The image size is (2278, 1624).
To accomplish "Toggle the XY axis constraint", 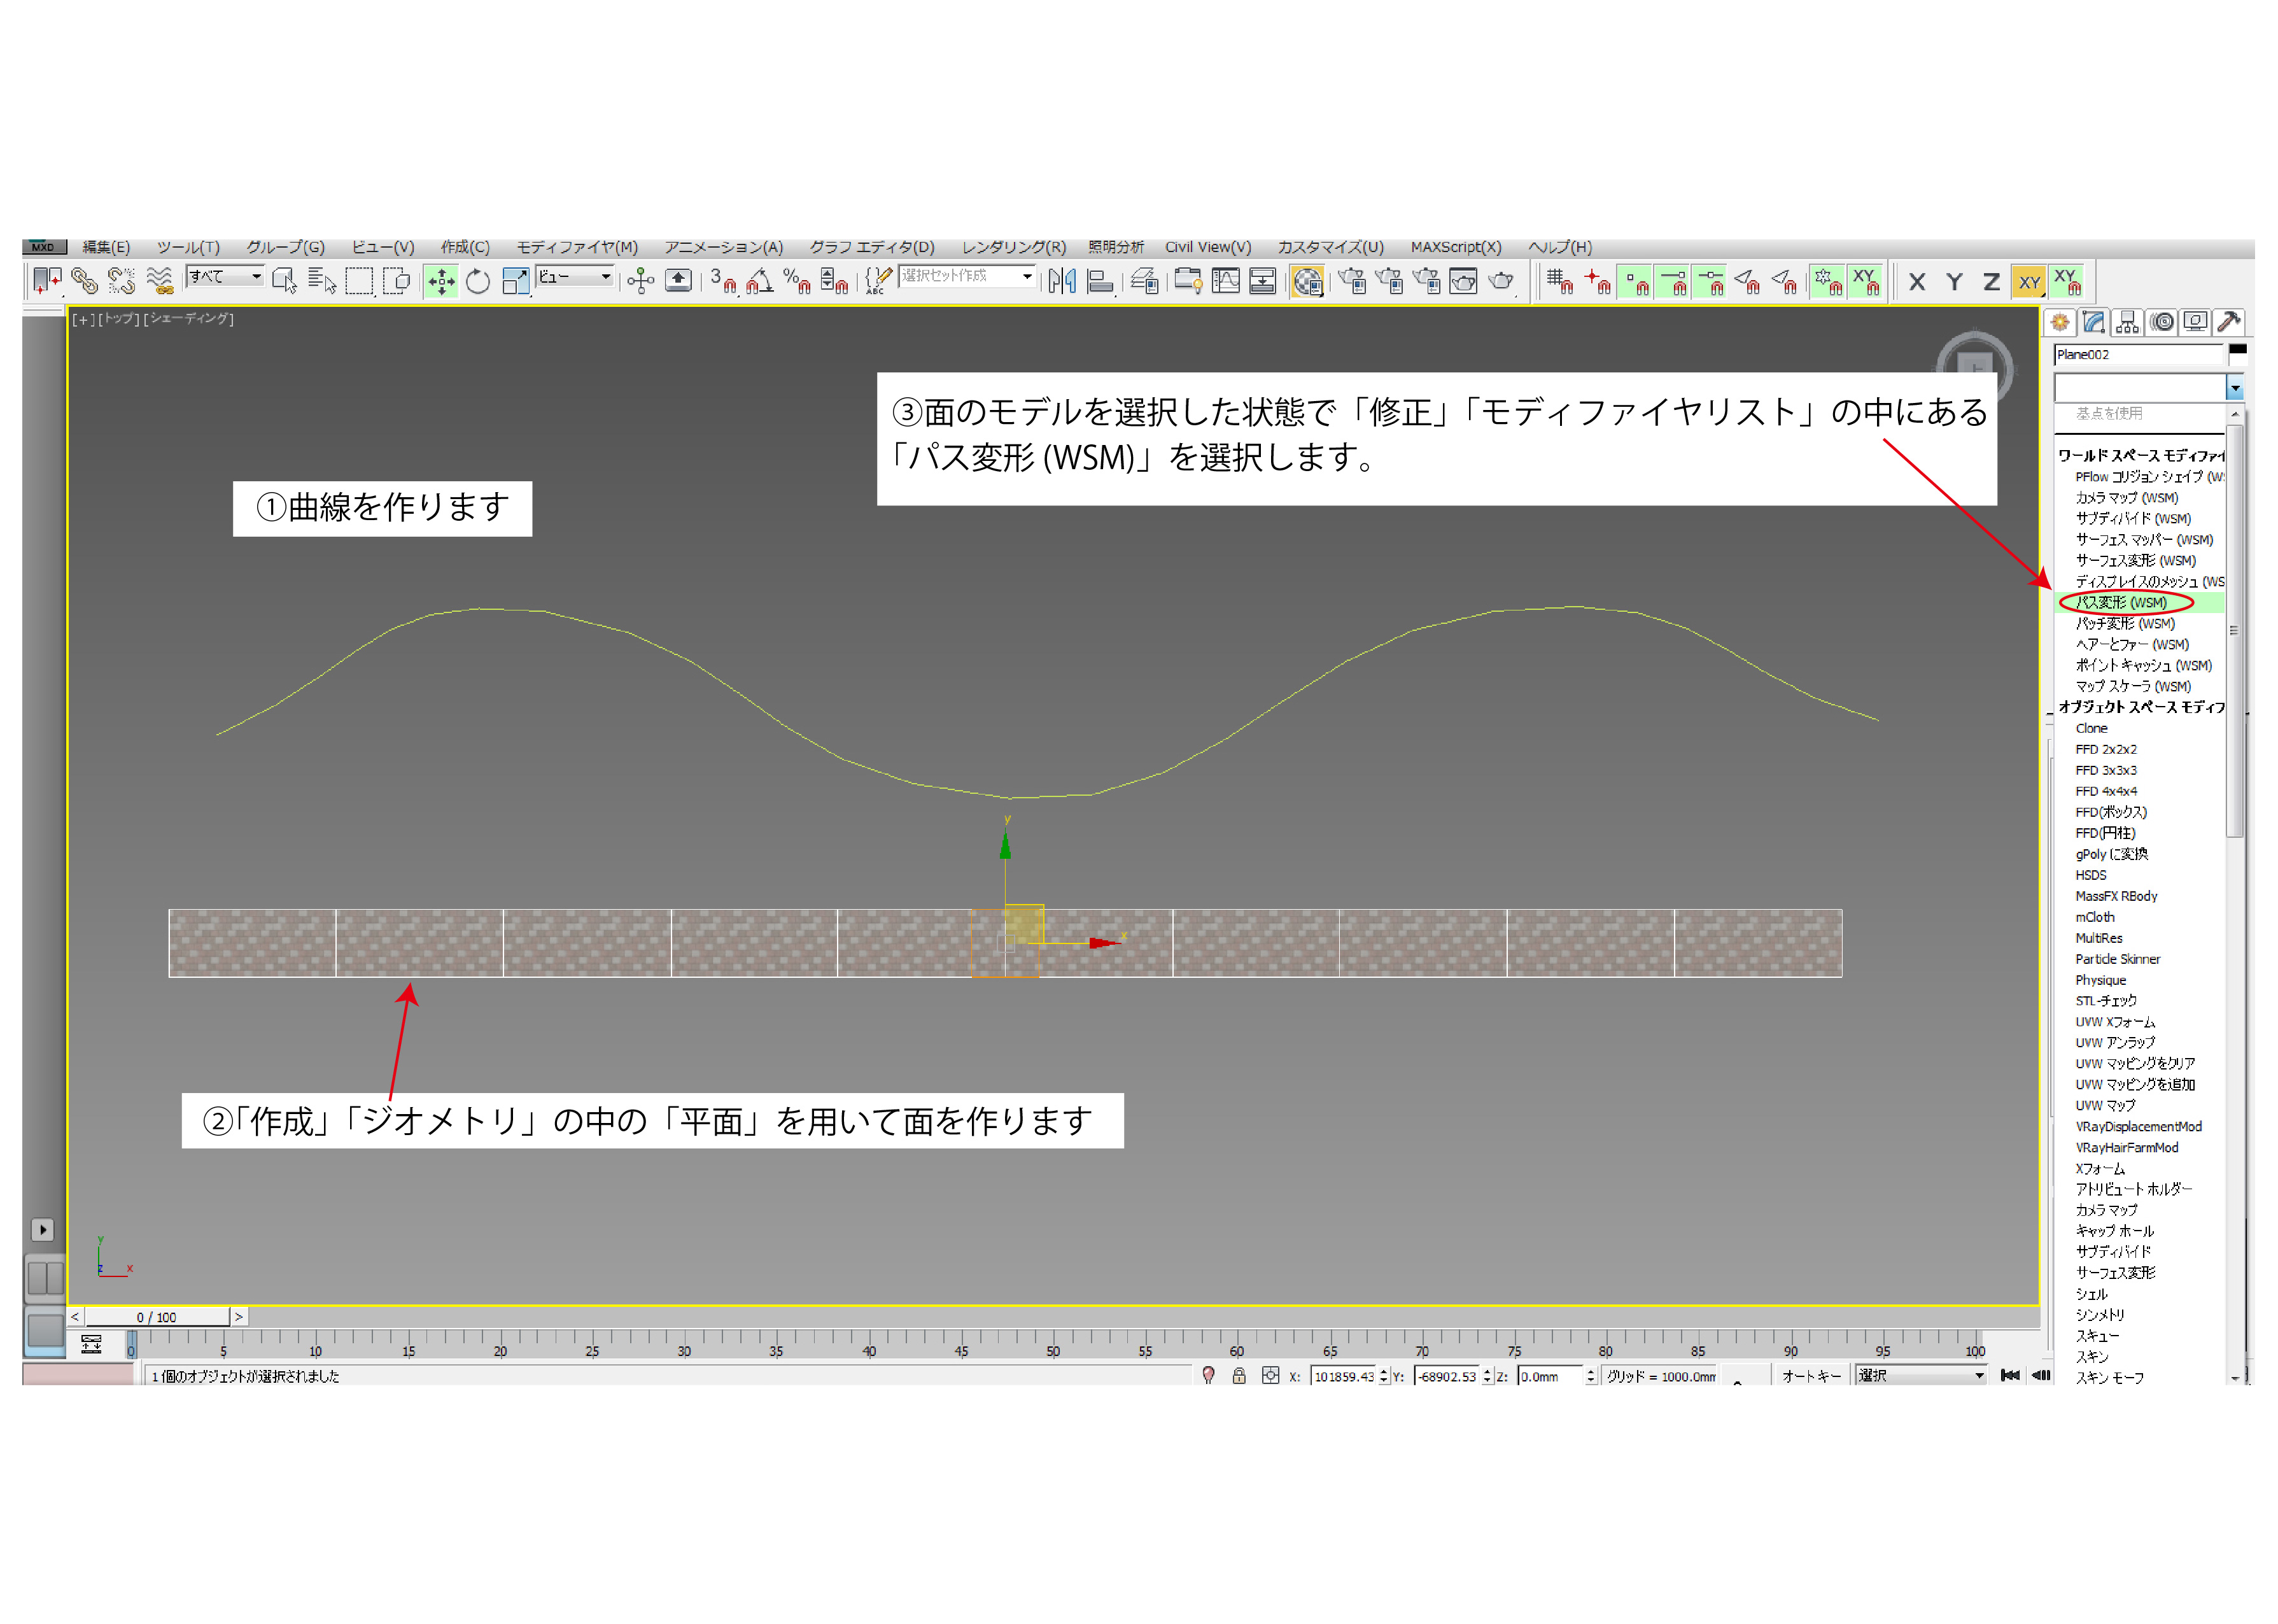I will [x=2028, y=282].
